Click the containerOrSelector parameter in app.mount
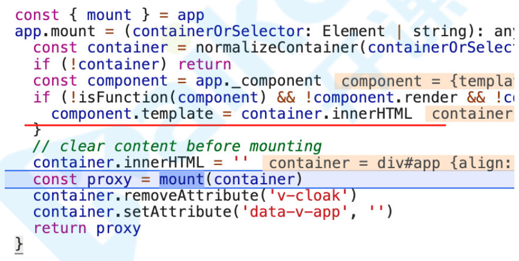Screen dimensions: 519x261 click(x=218, y=32)
